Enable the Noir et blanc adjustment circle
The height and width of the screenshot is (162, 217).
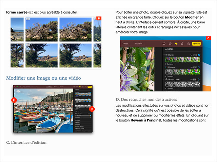pos(199,79)
